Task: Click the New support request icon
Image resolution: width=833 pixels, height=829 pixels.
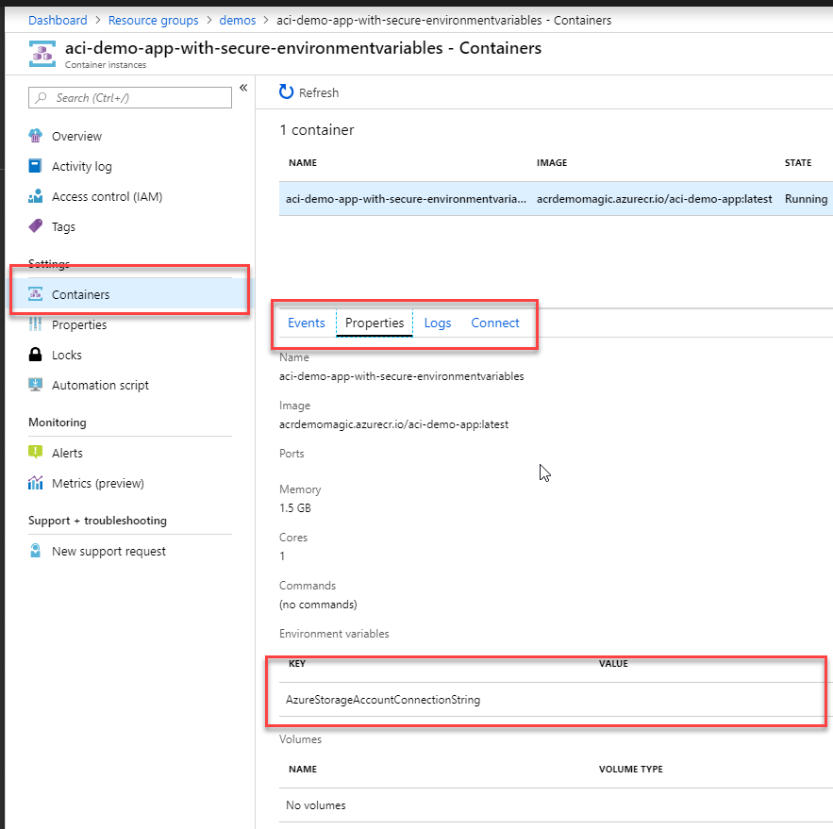Action: 36,551
